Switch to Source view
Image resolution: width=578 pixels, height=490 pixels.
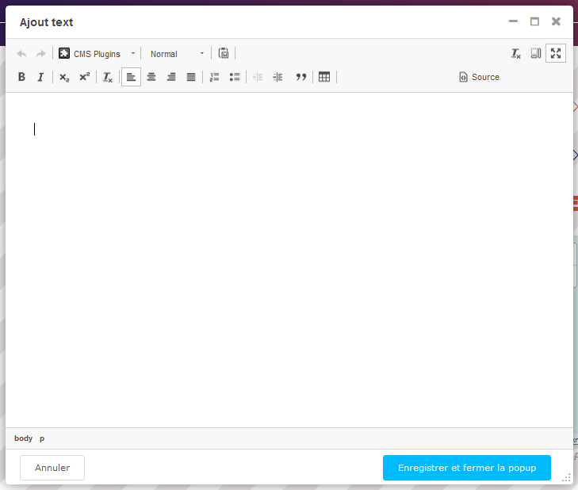479,77
